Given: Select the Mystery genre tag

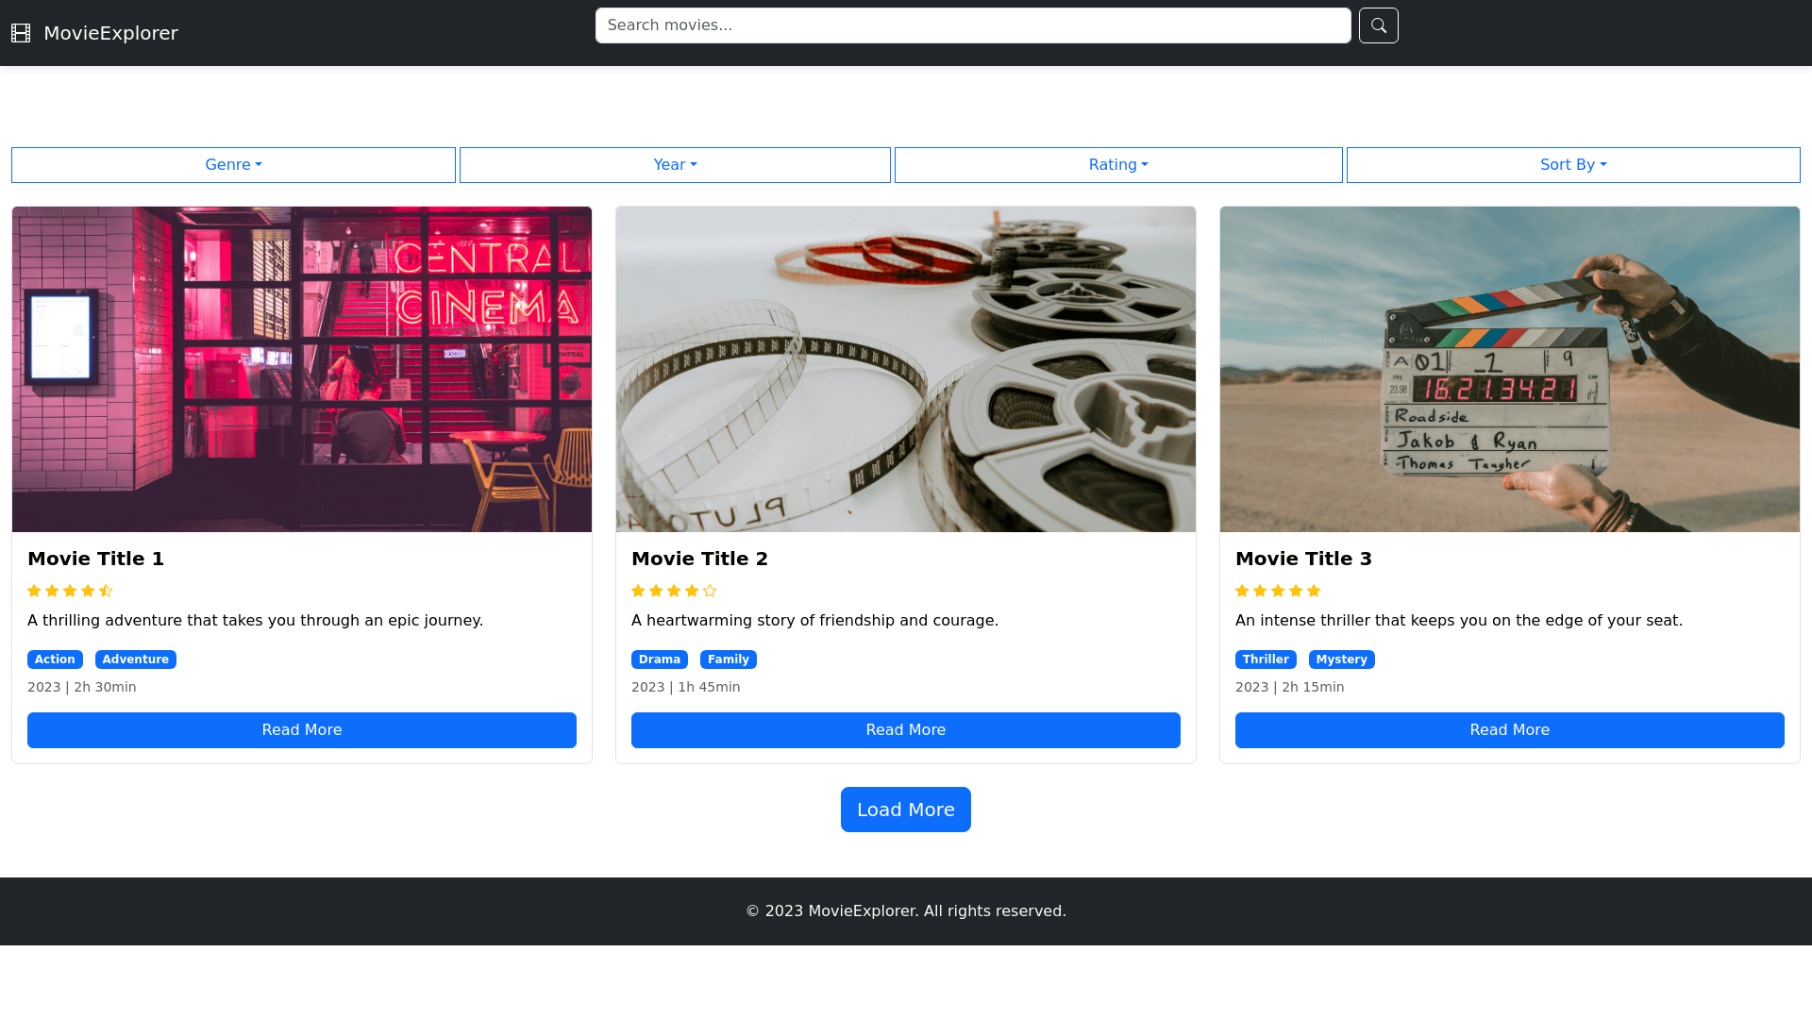Looking at the screenshot, I should point(1341,659).
